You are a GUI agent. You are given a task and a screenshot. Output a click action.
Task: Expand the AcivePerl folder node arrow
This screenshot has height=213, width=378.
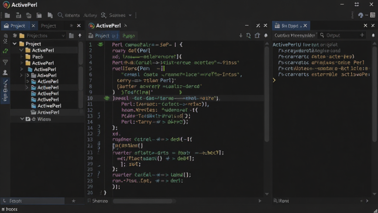point(21,75)
